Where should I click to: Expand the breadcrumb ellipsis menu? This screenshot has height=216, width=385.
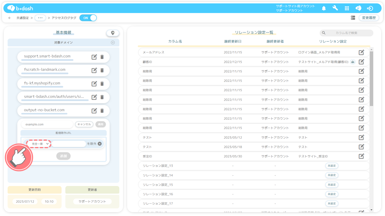pos(40,18)
